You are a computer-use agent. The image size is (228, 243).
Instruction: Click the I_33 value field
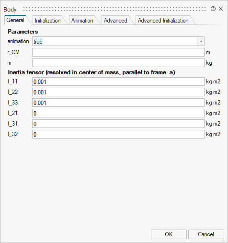pos(118,103)
